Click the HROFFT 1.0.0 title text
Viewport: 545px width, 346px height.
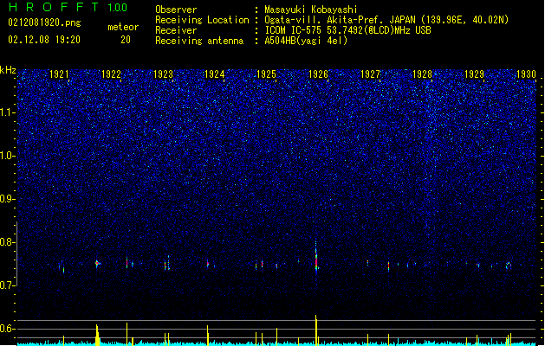point(68,7)
